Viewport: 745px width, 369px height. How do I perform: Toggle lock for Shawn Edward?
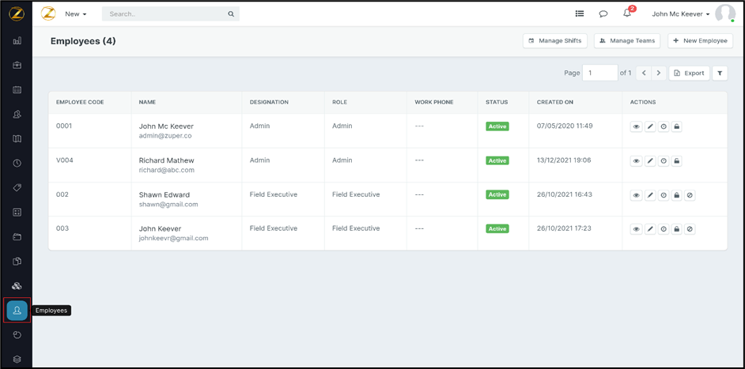click(x=677, y=195)
